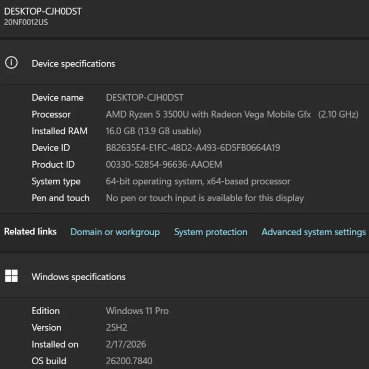Click the Installed on label

pyautogui.click(x=55, y=344)
